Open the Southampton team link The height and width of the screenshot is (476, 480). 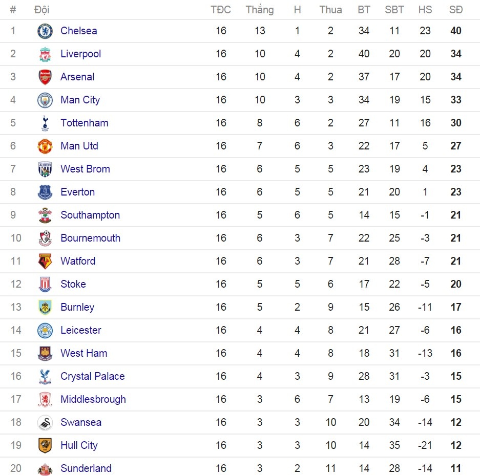(x=90, y=215)
